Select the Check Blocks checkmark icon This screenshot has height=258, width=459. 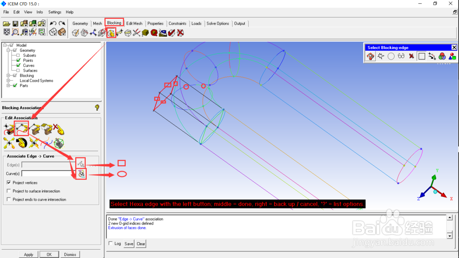click(x=172, y=33)
